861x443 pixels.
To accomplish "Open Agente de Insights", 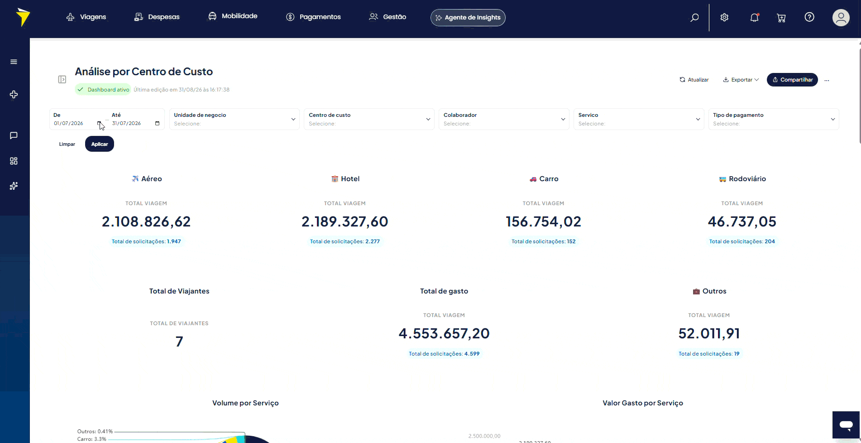I will click(x=468, y=18).
